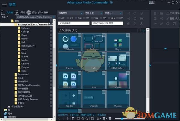Click the copy file page icon
The height and width of the screenshot is (121, 180).
[135, 18]
